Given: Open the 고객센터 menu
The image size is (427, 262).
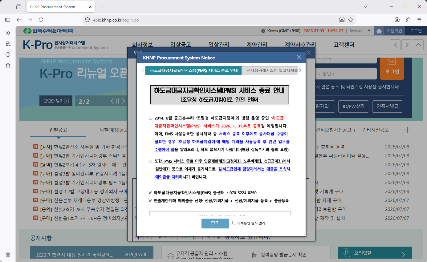Looking at the screenshot, I should (344, 45).
